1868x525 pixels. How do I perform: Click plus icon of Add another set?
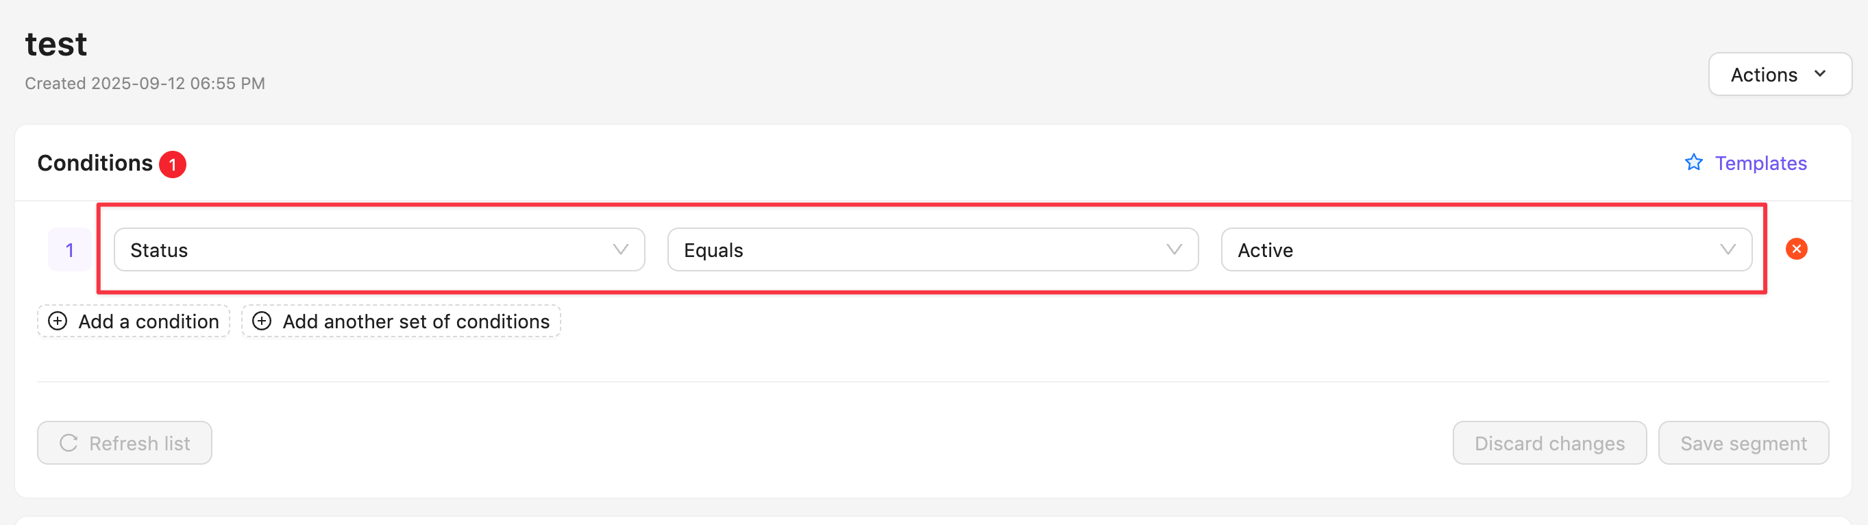click(x=262, y=321)
